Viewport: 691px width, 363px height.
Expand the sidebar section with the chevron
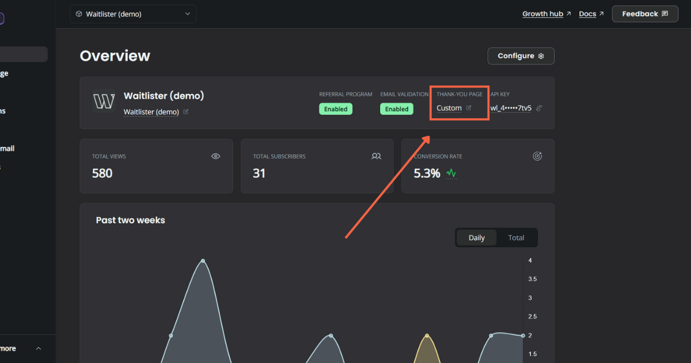(x=39, y=349)
